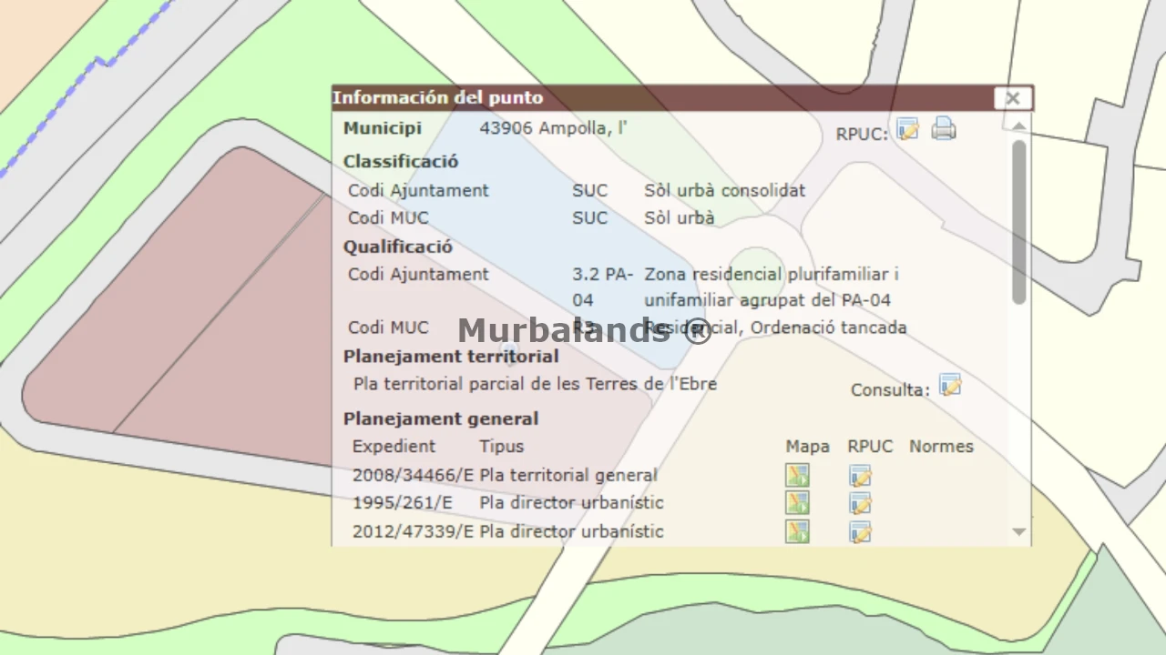Show map for expedient 1995/261/E

point(797,503)
